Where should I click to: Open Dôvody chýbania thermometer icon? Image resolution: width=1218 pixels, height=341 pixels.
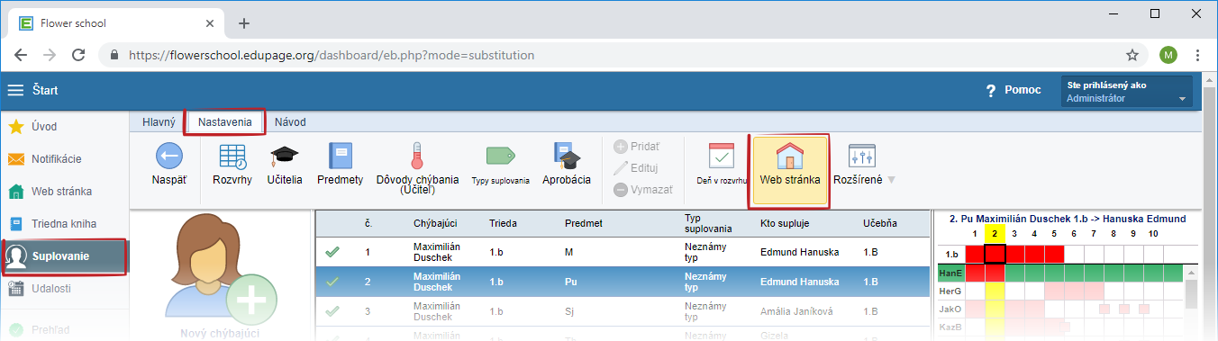pos(414,156)
